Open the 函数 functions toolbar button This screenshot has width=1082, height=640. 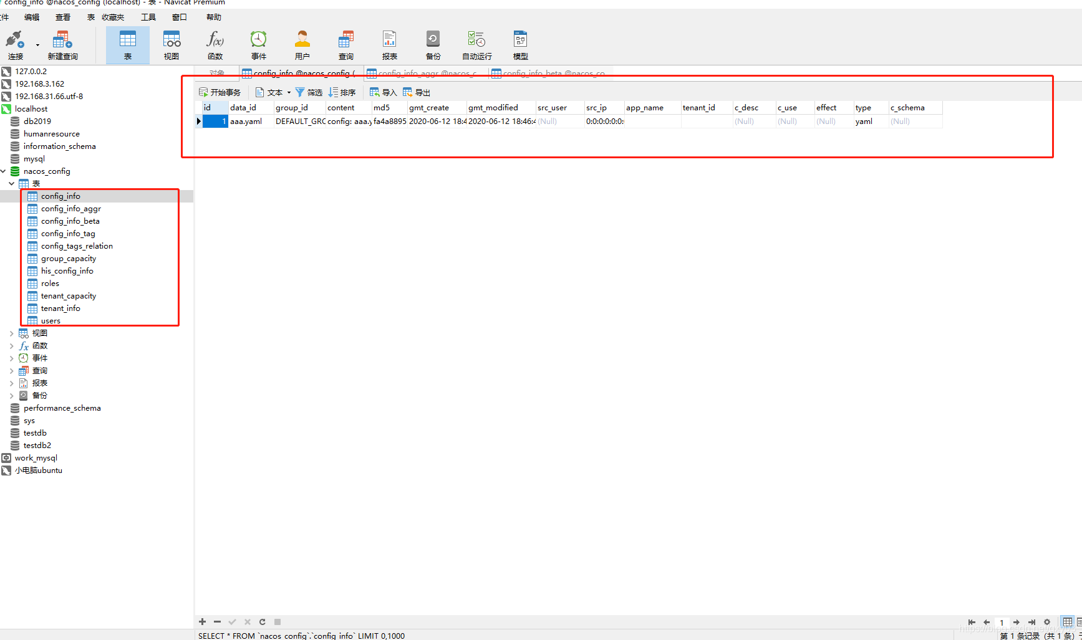click(215, 45)
